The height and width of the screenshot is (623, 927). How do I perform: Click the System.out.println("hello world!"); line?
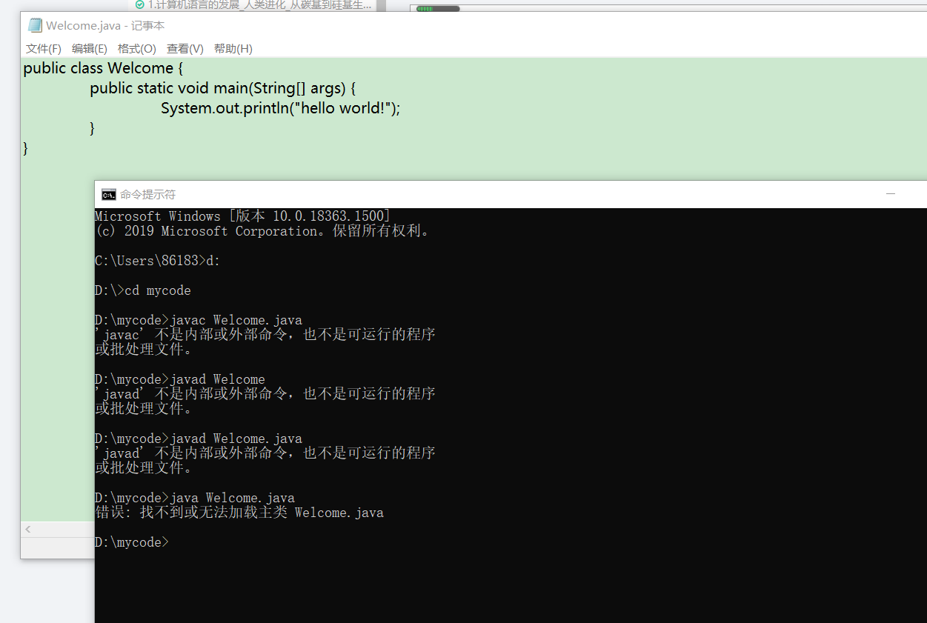coord(280,108)
